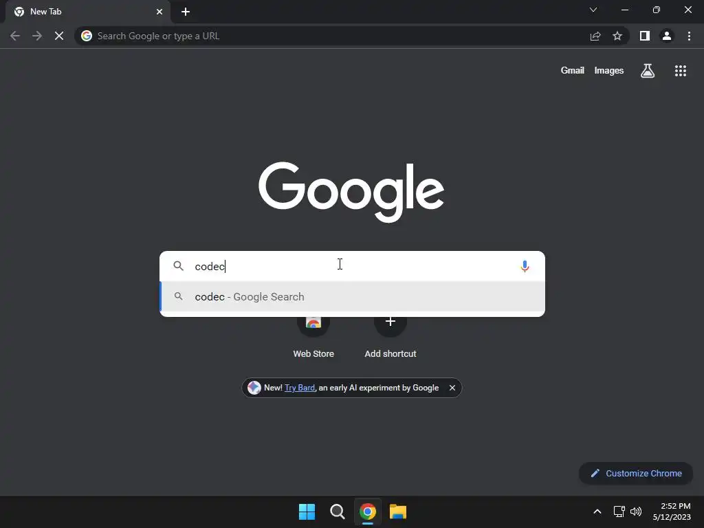Open the Chrome profile menu
The image size is (704, 528).
click(667, 36)
